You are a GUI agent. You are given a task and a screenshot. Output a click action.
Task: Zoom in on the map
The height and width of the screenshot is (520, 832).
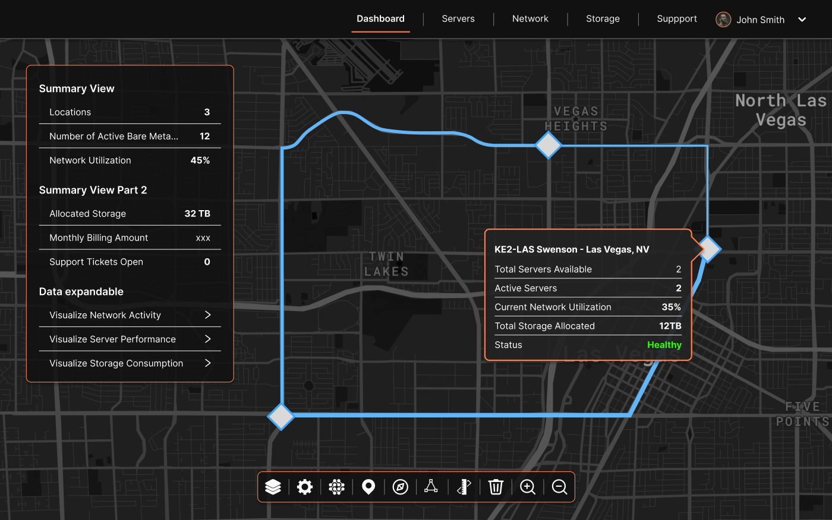528,487
